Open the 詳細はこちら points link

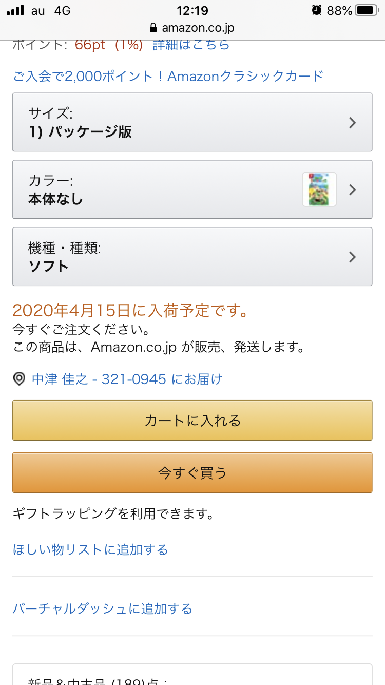tap(191, 45)
